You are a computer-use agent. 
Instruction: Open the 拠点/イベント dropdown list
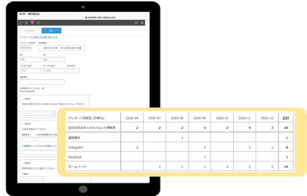[38, 113]
